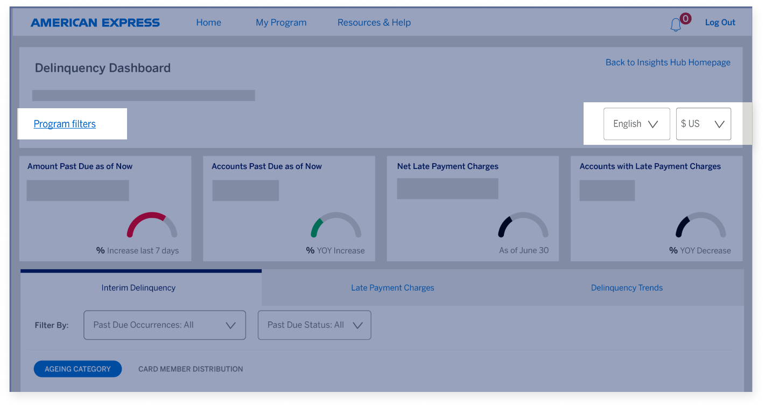Select the AGEING CATEGORY view
The image size is (765, 407).
tap(78, 369)
